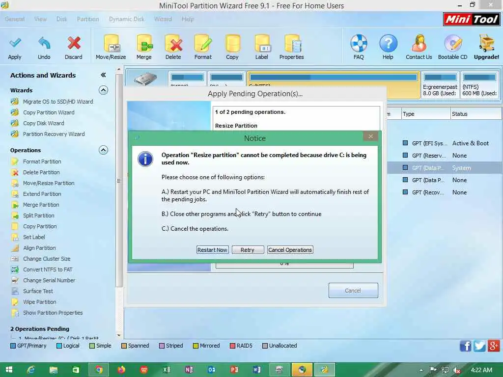Click the Undo arrow icon
This screenshot has height=377, width=503.
44,44
